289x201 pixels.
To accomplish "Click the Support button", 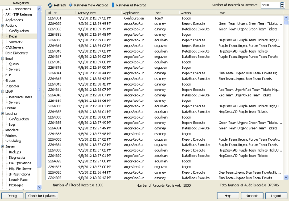I will [252, 196].
